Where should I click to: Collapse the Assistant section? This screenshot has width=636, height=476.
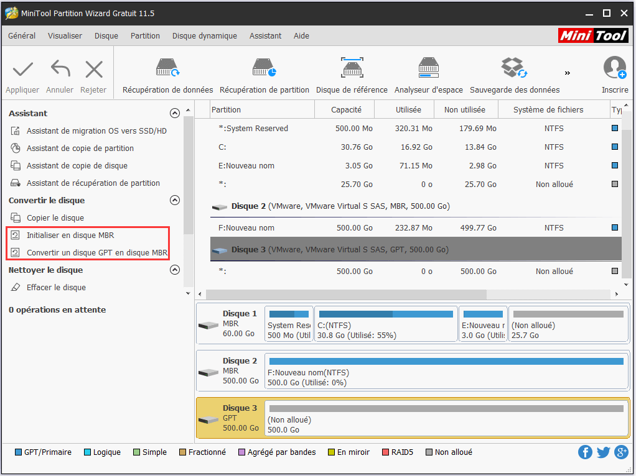pos(175,114)
